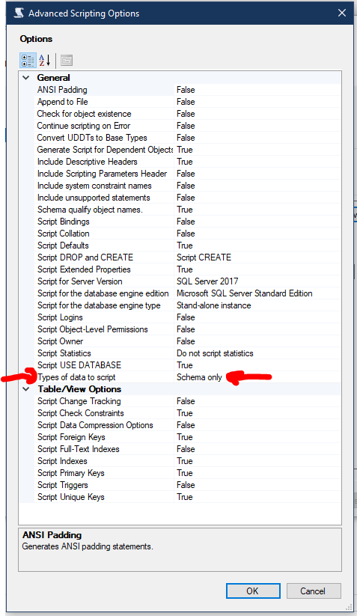Click True value for Script Indexes
This screenshot has height=616, width=357.
tap(185, 461)
